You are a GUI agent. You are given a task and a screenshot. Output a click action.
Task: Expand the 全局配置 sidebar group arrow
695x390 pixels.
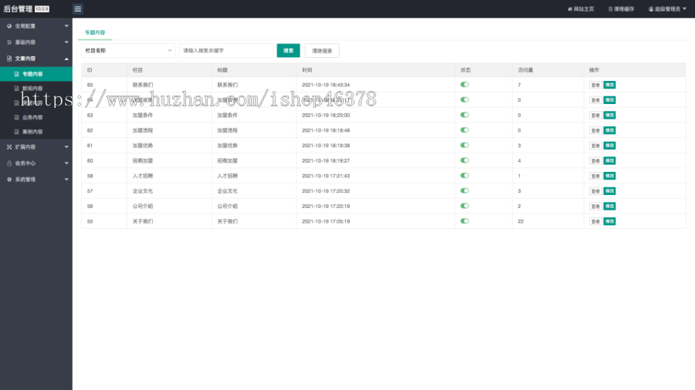pos(66,26)
